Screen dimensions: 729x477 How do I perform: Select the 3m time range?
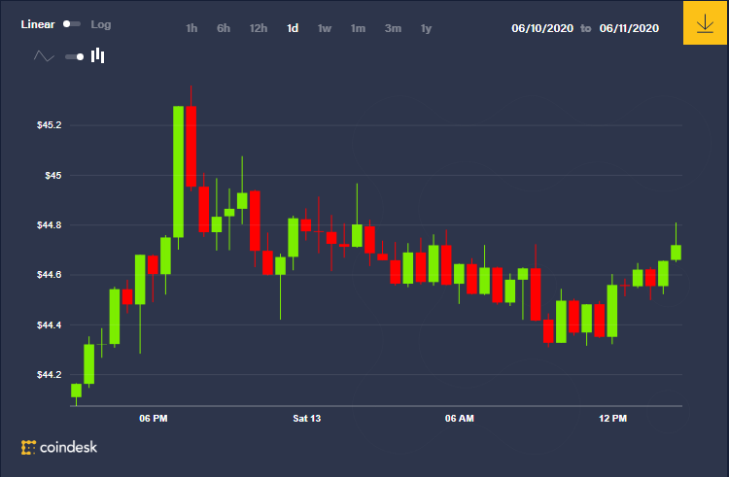(x=393, y=28)
